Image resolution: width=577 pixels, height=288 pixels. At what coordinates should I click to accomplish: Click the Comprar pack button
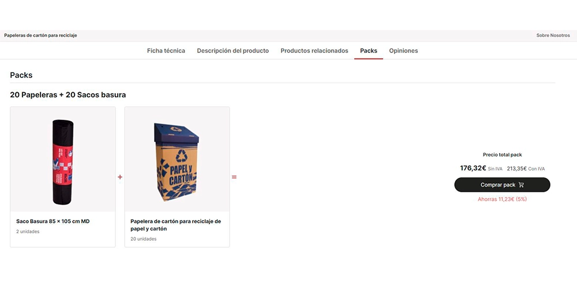pyautogui.click(x=503, y=185)
